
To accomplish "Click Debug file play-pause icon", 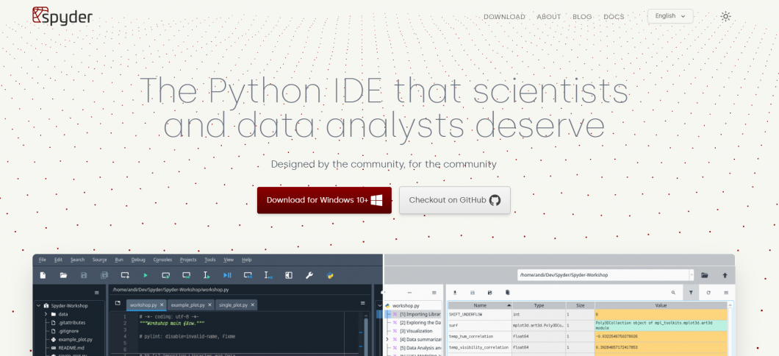I will (228, 275).
